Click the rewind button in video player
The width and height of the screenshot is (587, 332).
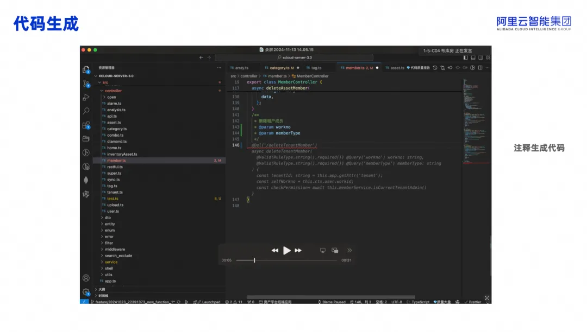tap(275, 251)
